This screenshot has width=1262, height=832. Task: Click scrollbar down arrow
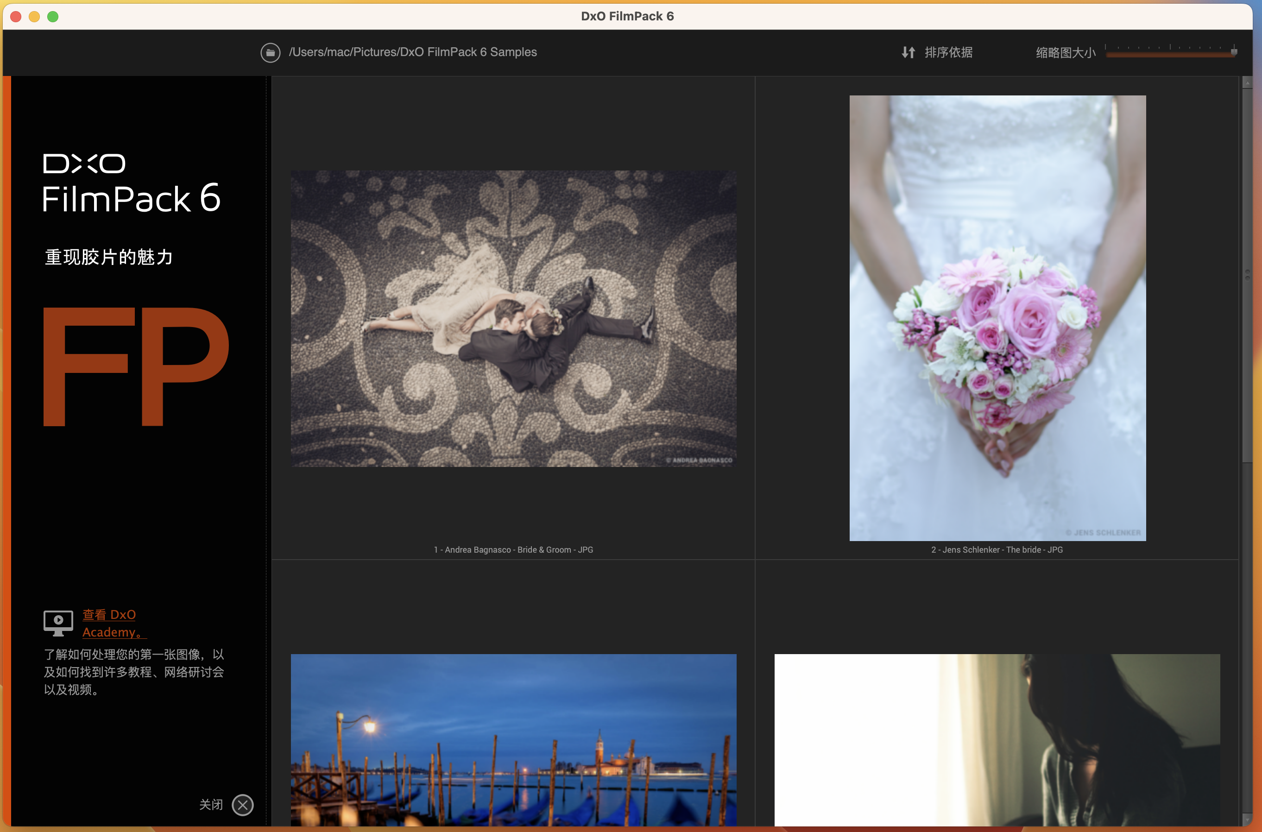(1247, 819)
